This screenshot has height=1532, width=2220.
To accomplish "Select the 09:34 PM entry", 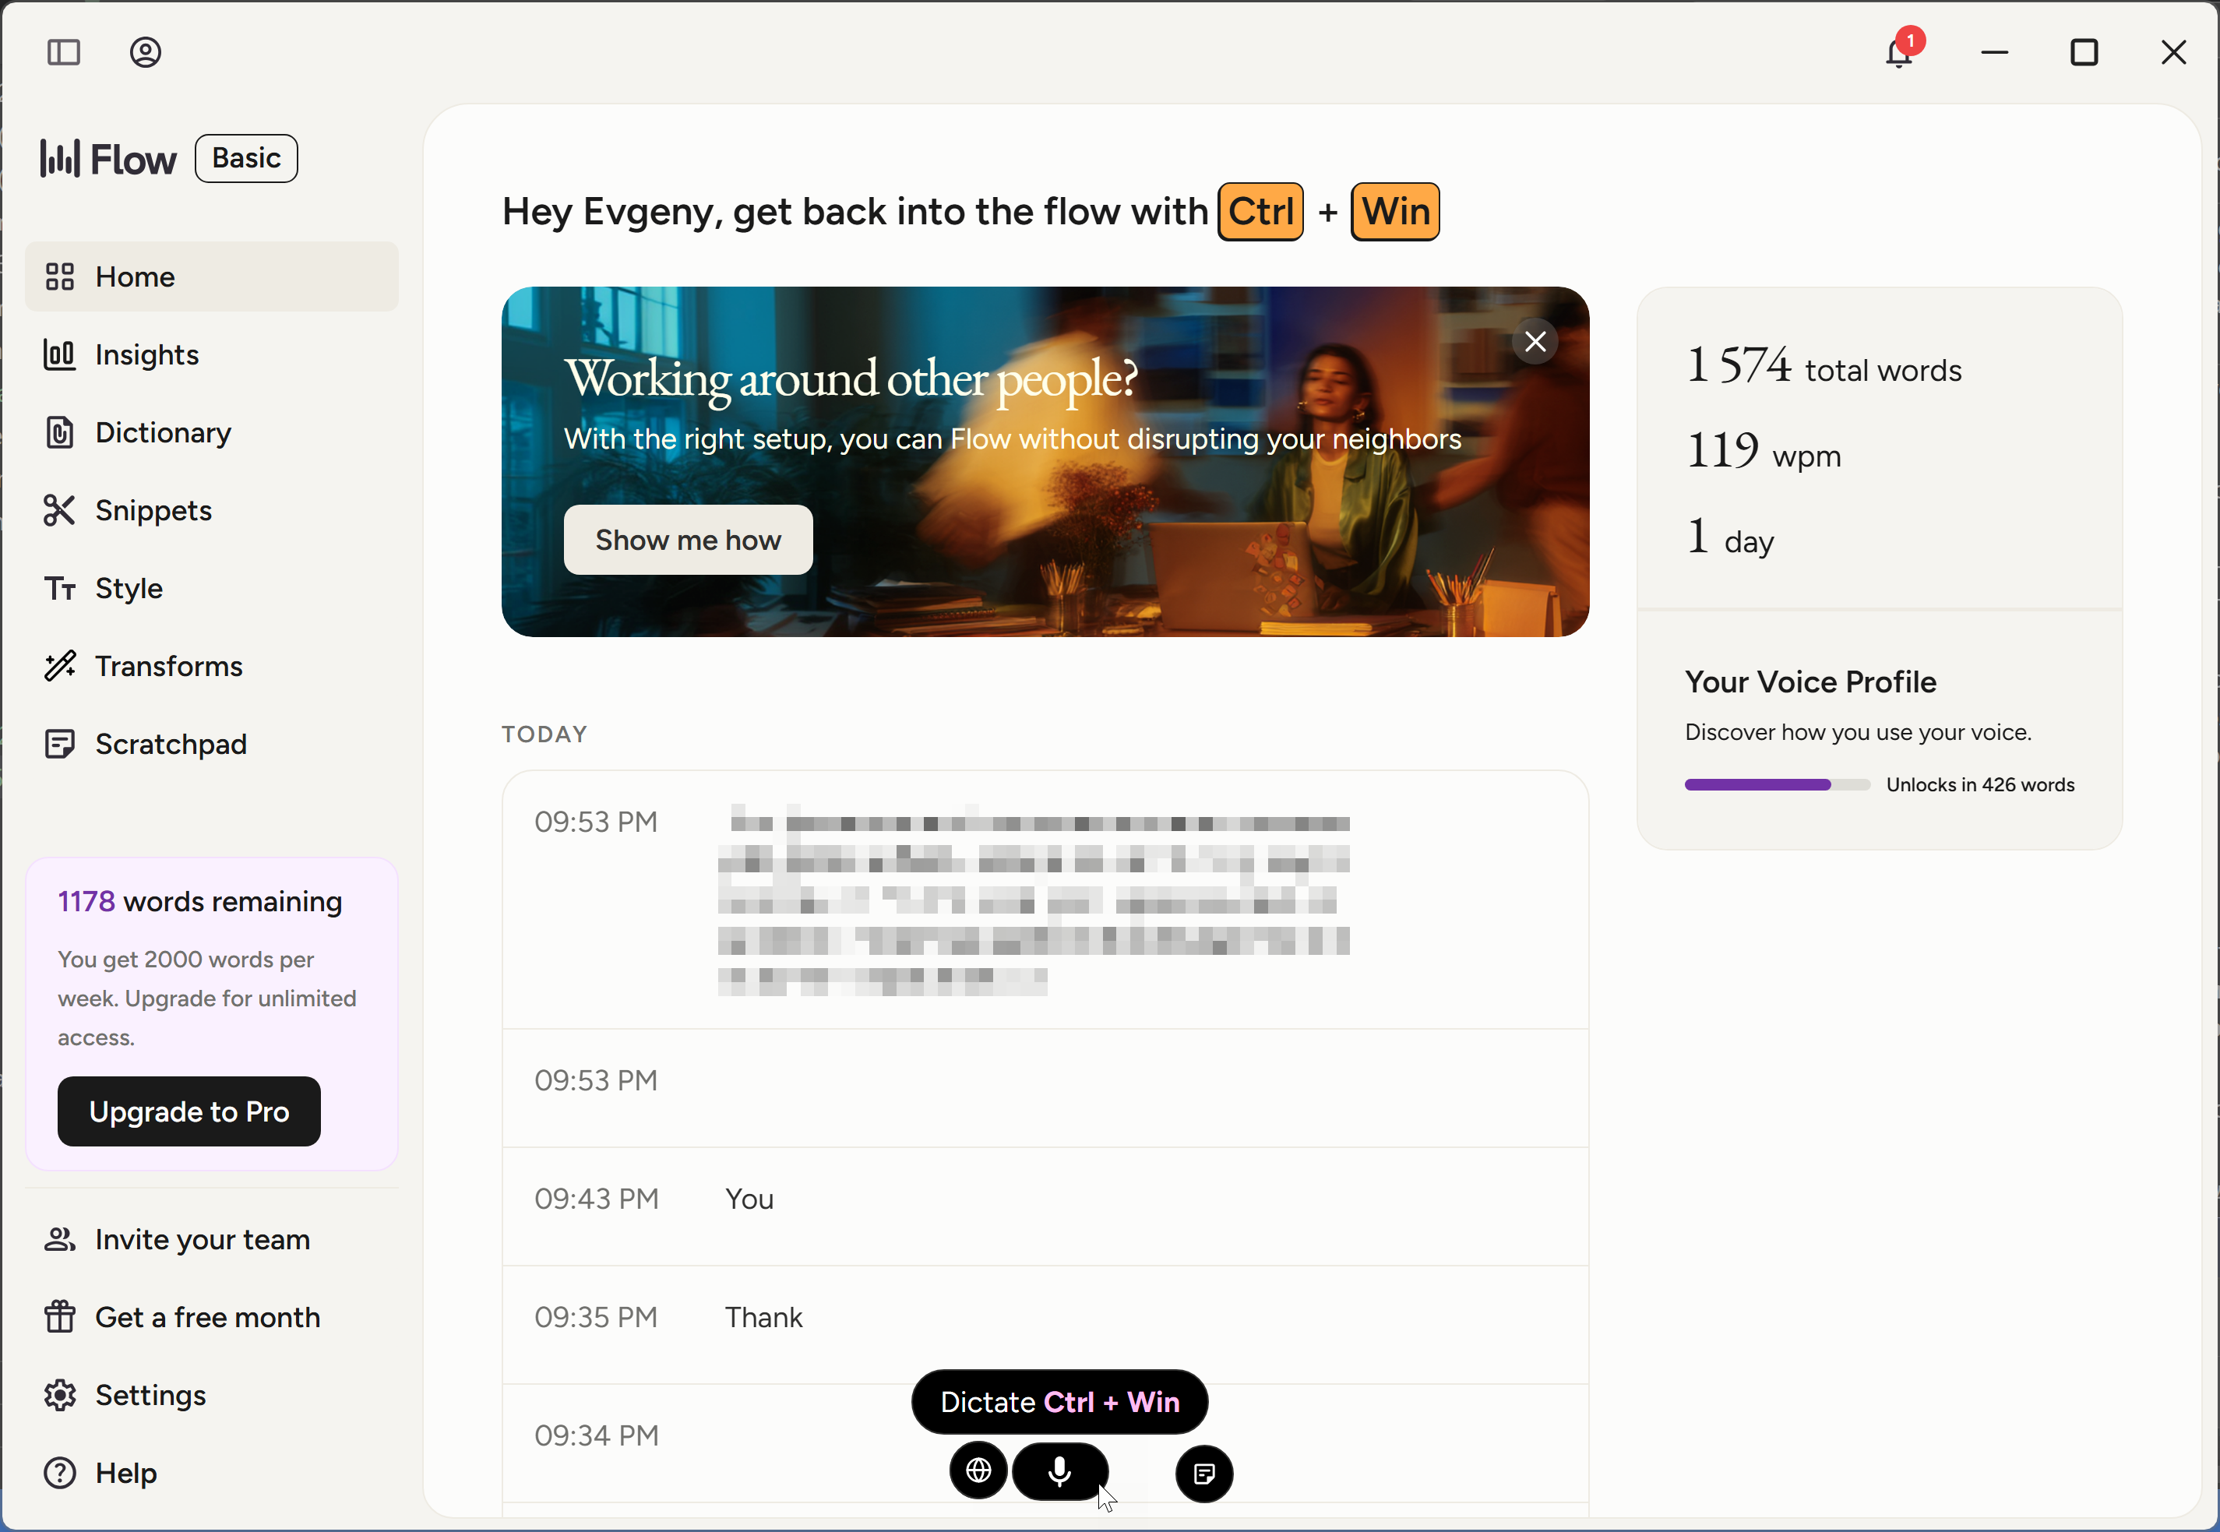I will (x=1045, y=1442).
